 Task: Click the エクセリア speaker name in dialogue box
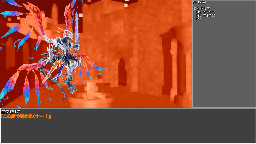pyautogui.click(x=11, y=112)
